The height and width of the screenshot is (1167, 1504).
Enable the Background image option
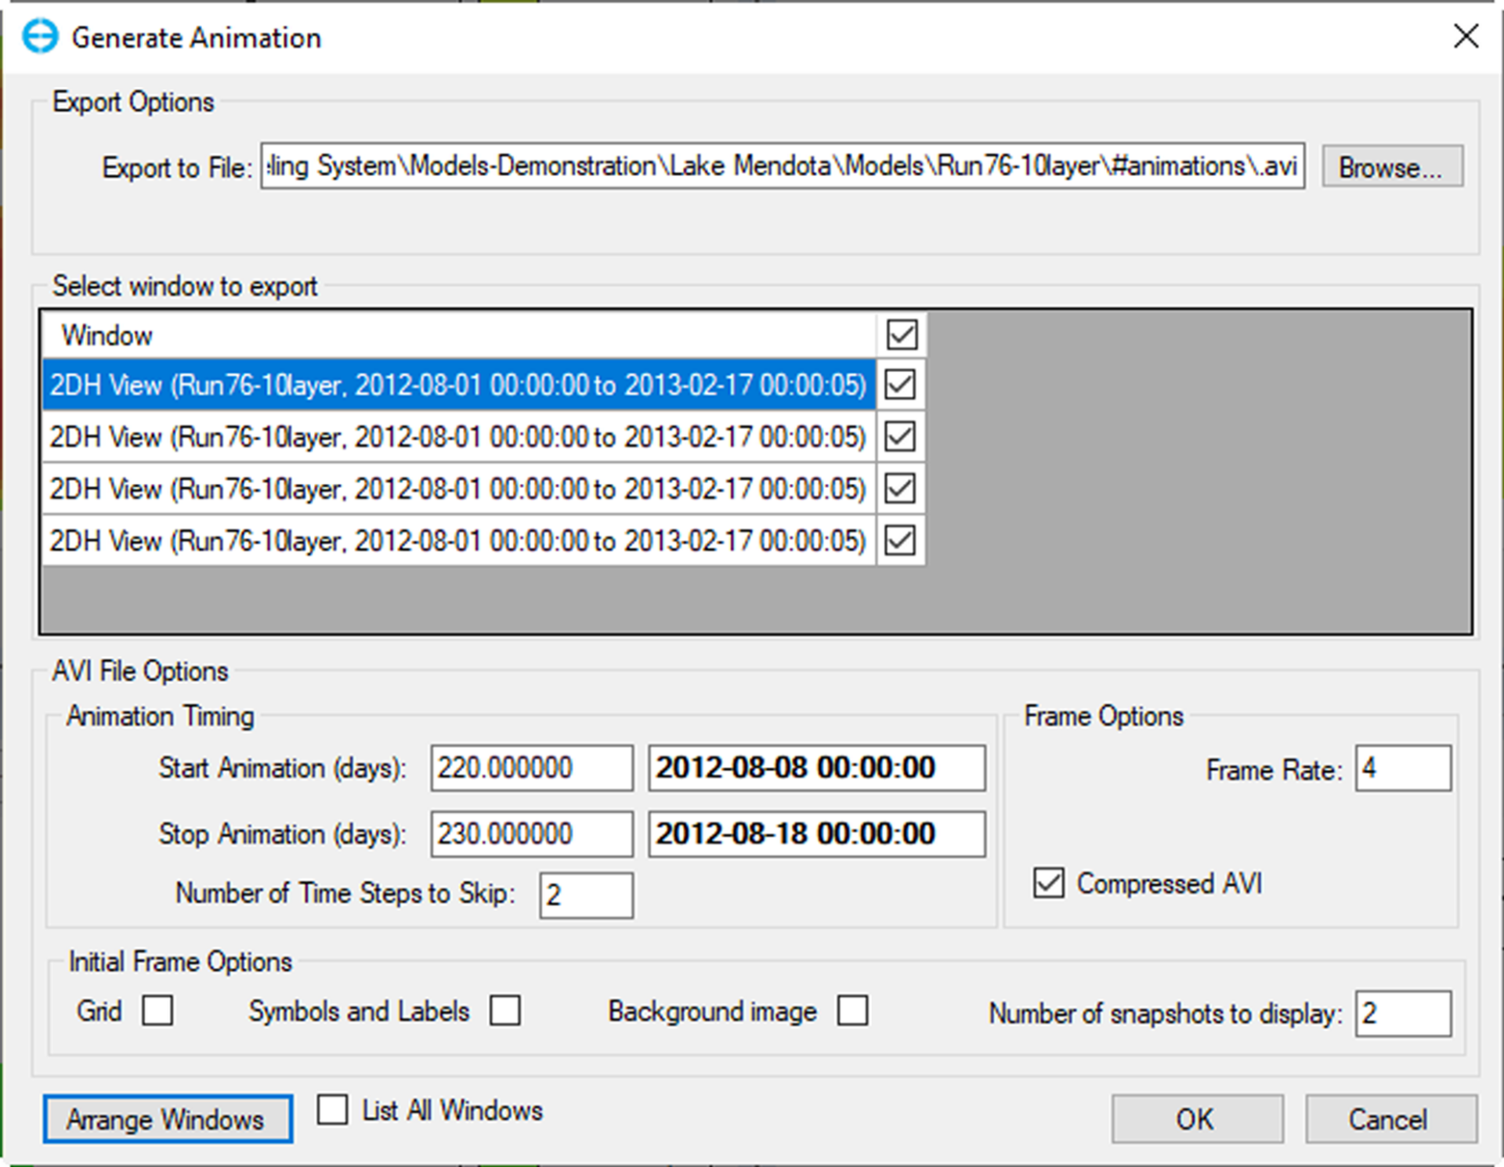852,1011
